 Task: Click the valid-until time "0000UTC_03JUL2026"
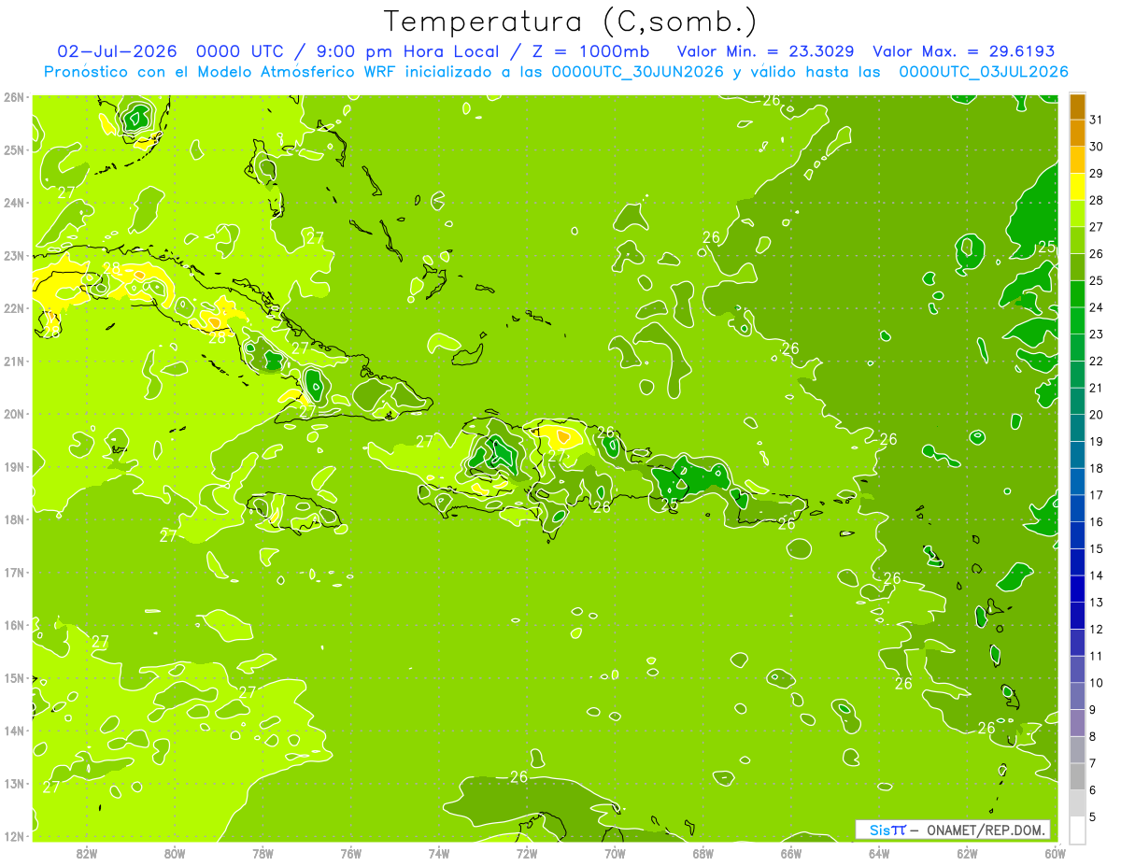coord(984,71)
